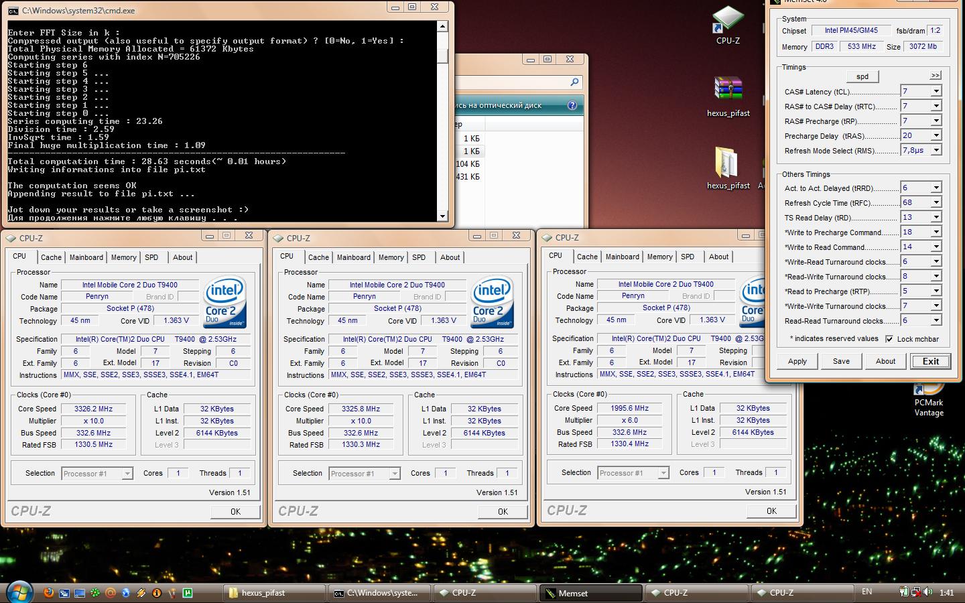Toggle the Lock mchbar checkbox
Image resolution: width=965 pixels, height=603 pixels.
889,339
